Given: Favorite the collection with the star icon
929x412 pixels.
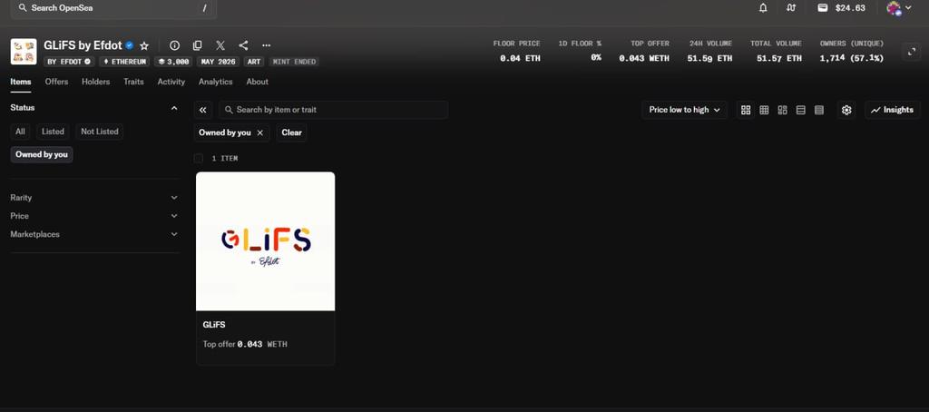Looking at the screenshot, I should coord(144,45).
